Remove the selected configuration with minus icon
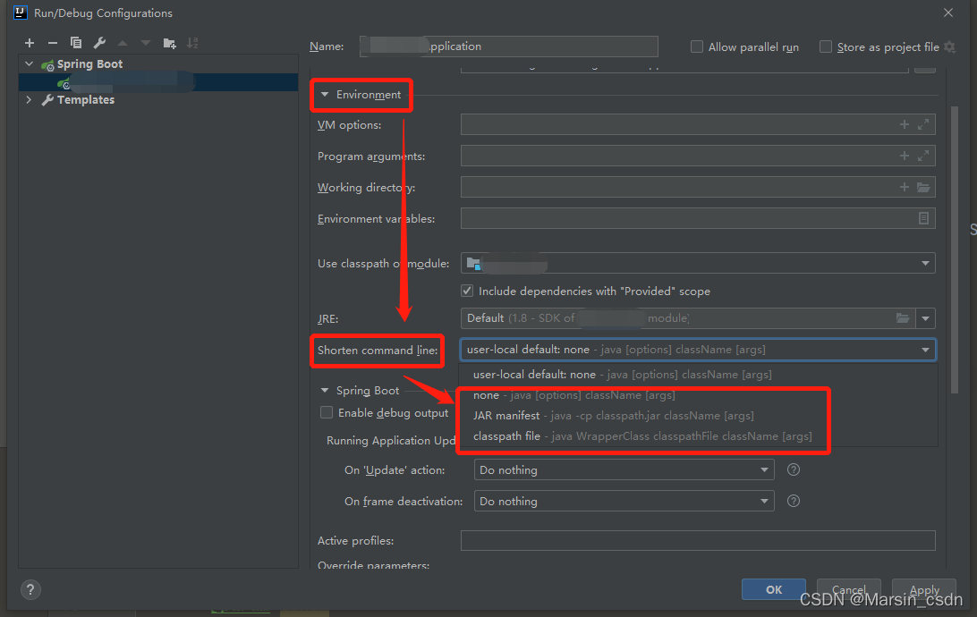Image resolution: width=977 pixels, height=617 pixels. click(52, 43)
